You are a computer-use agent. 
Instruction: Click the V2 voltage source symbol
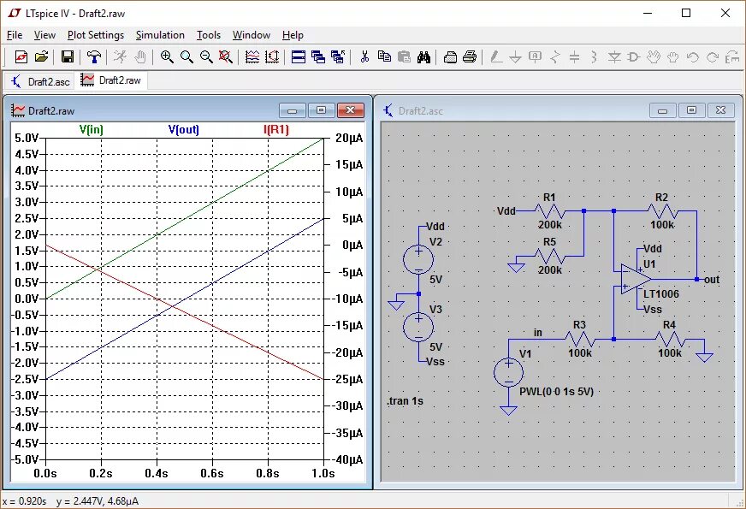[x=418, y=260]
